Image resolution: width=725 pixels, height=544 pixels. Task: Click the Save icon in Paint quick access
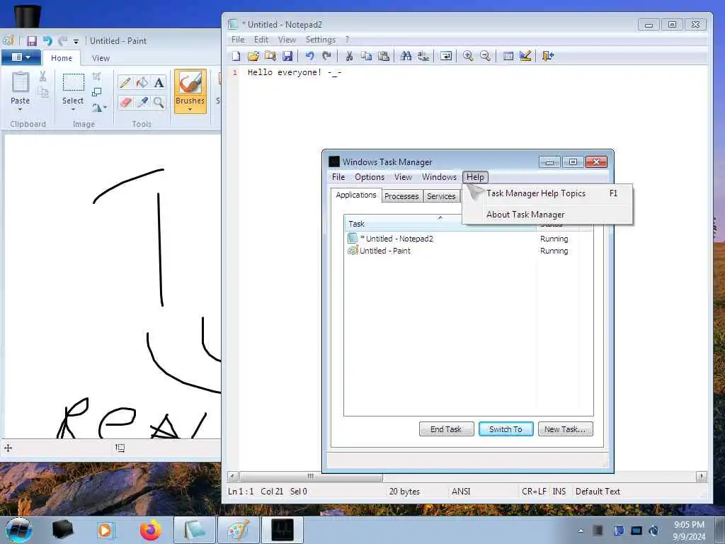pyautogui.click(x=31, y=40)
